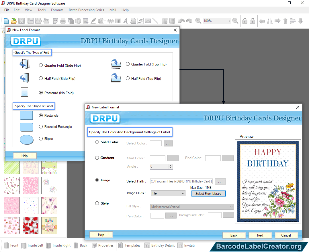Click the Undo arrow in the toolbar

(x=181, y=21)
